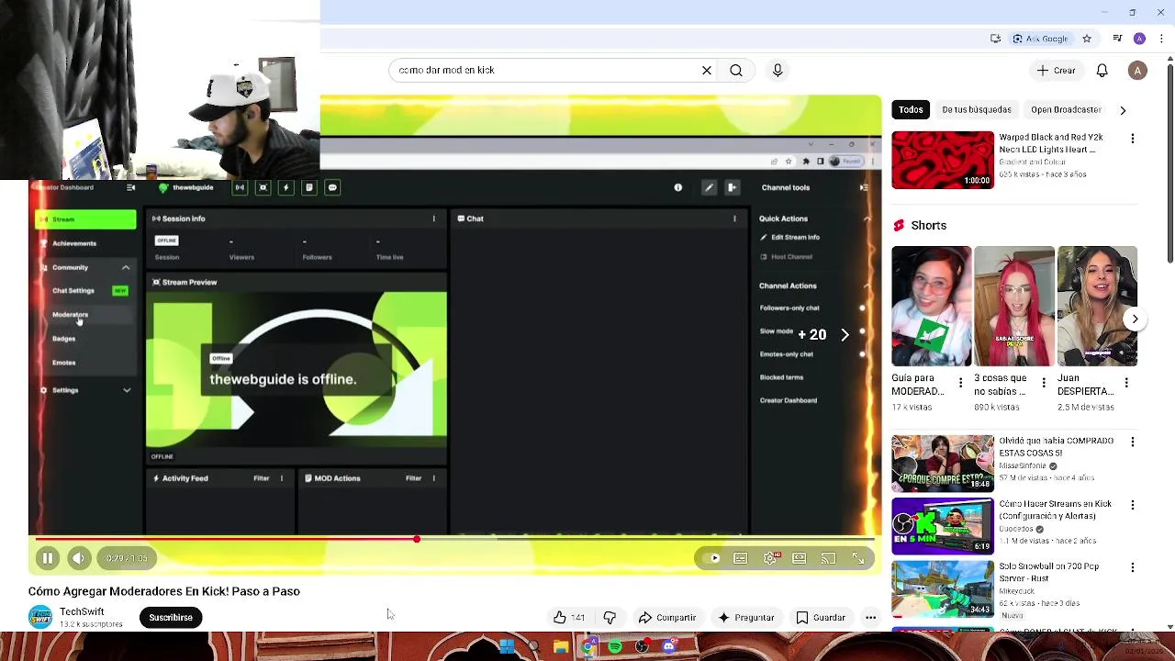Bookmark this page with the star

coord(1087,39)
